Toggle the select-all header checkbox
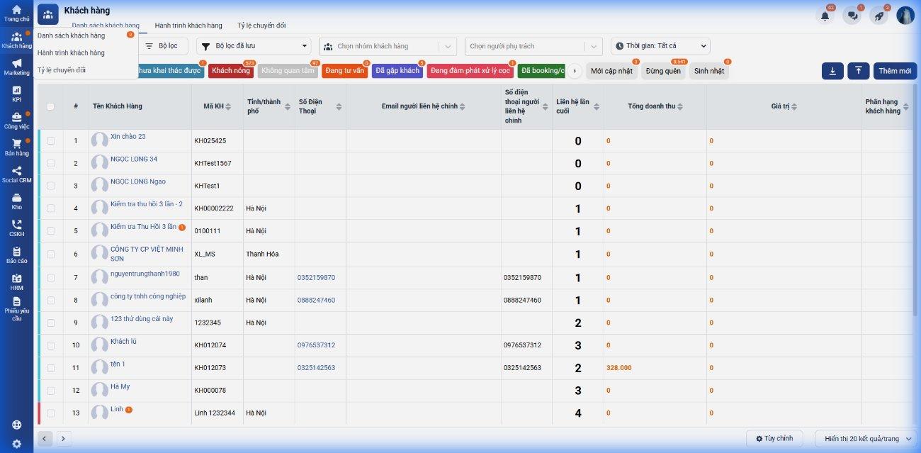 [50, 106]
